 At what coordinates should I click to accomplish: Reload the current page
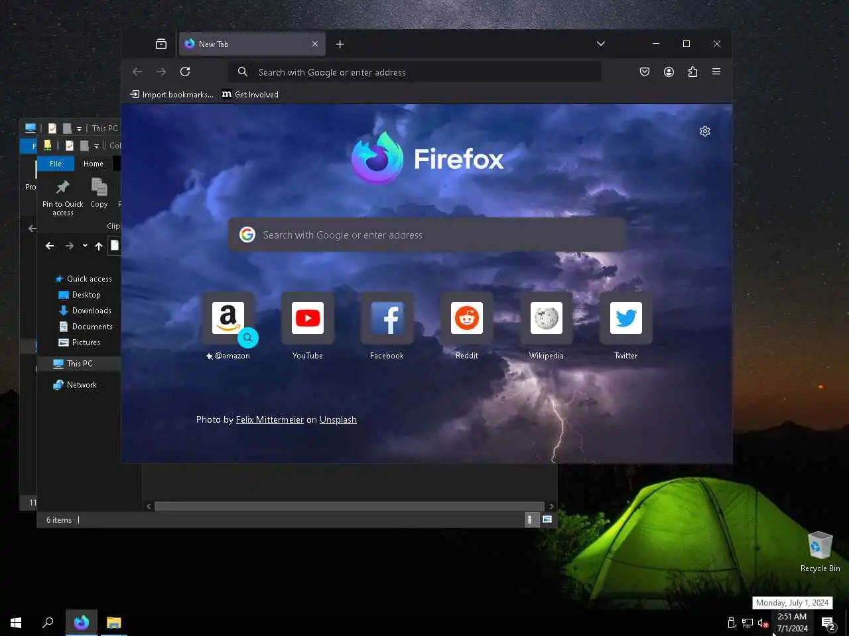pyautogui.click(x=185, y=72)
